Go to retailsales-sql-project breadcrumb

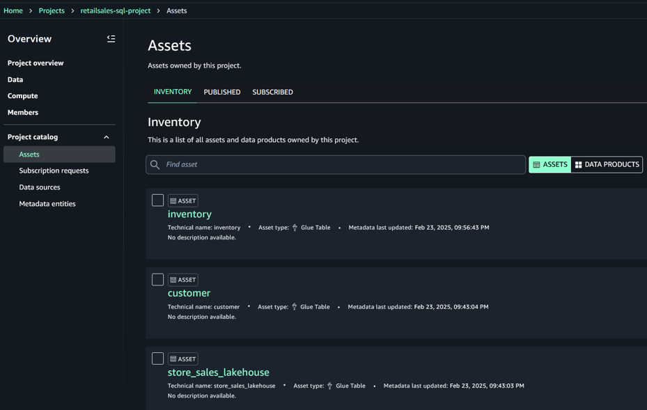point(116,10)
